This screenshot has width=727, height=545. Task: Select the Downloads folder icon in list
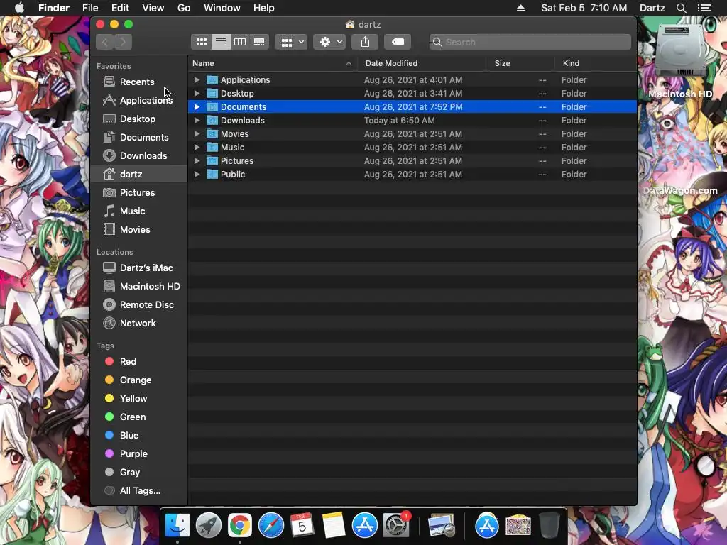tap(212, 120)
